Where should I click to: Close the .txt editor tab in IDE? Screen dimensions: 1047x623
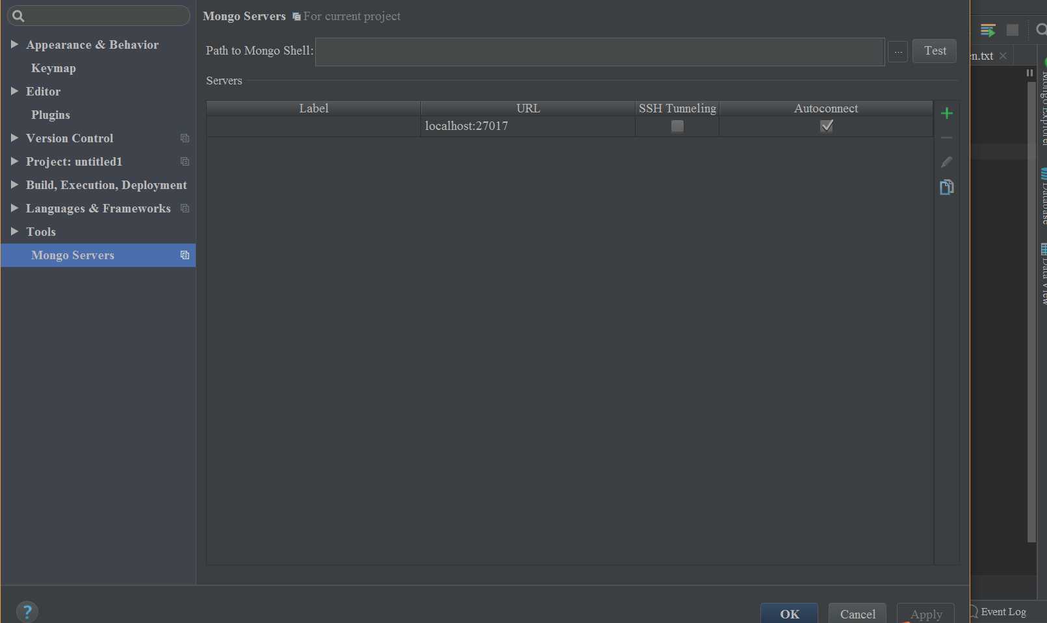pos(1003,56)
